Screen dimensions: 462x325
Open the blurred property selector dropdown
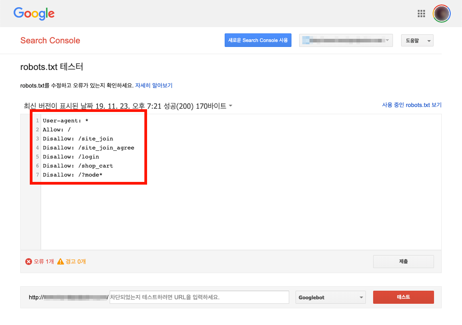point(346,41)
